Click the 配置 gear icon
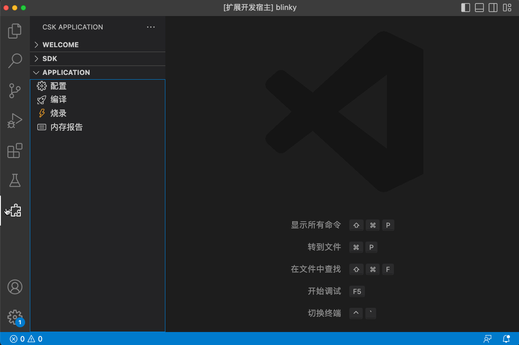The width and height of the screenshot is (519, 345). tap(42, 86)
